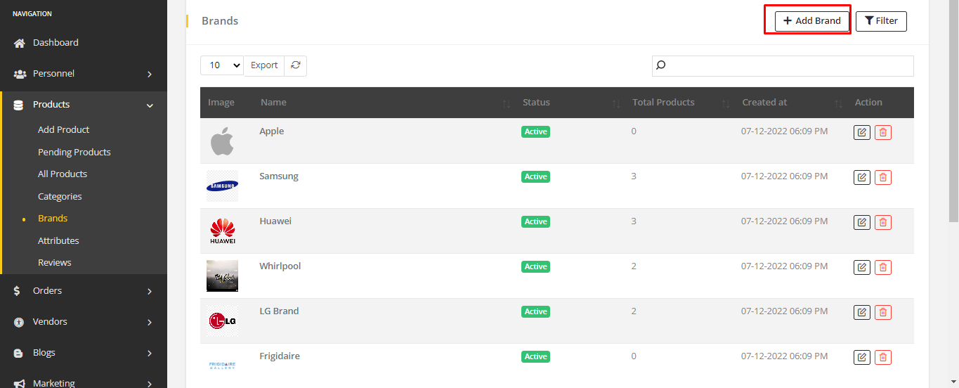Click the Frigidaire logo thumbnail

point(222,366)
